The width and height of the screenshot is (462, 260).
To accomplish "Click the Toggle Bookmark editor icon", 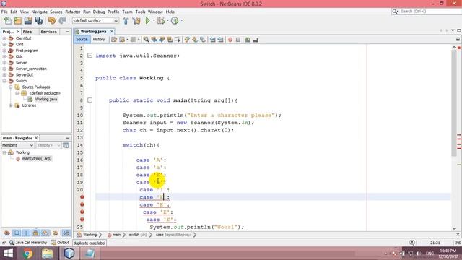I will pyautogui.click(x=203, y=40).
